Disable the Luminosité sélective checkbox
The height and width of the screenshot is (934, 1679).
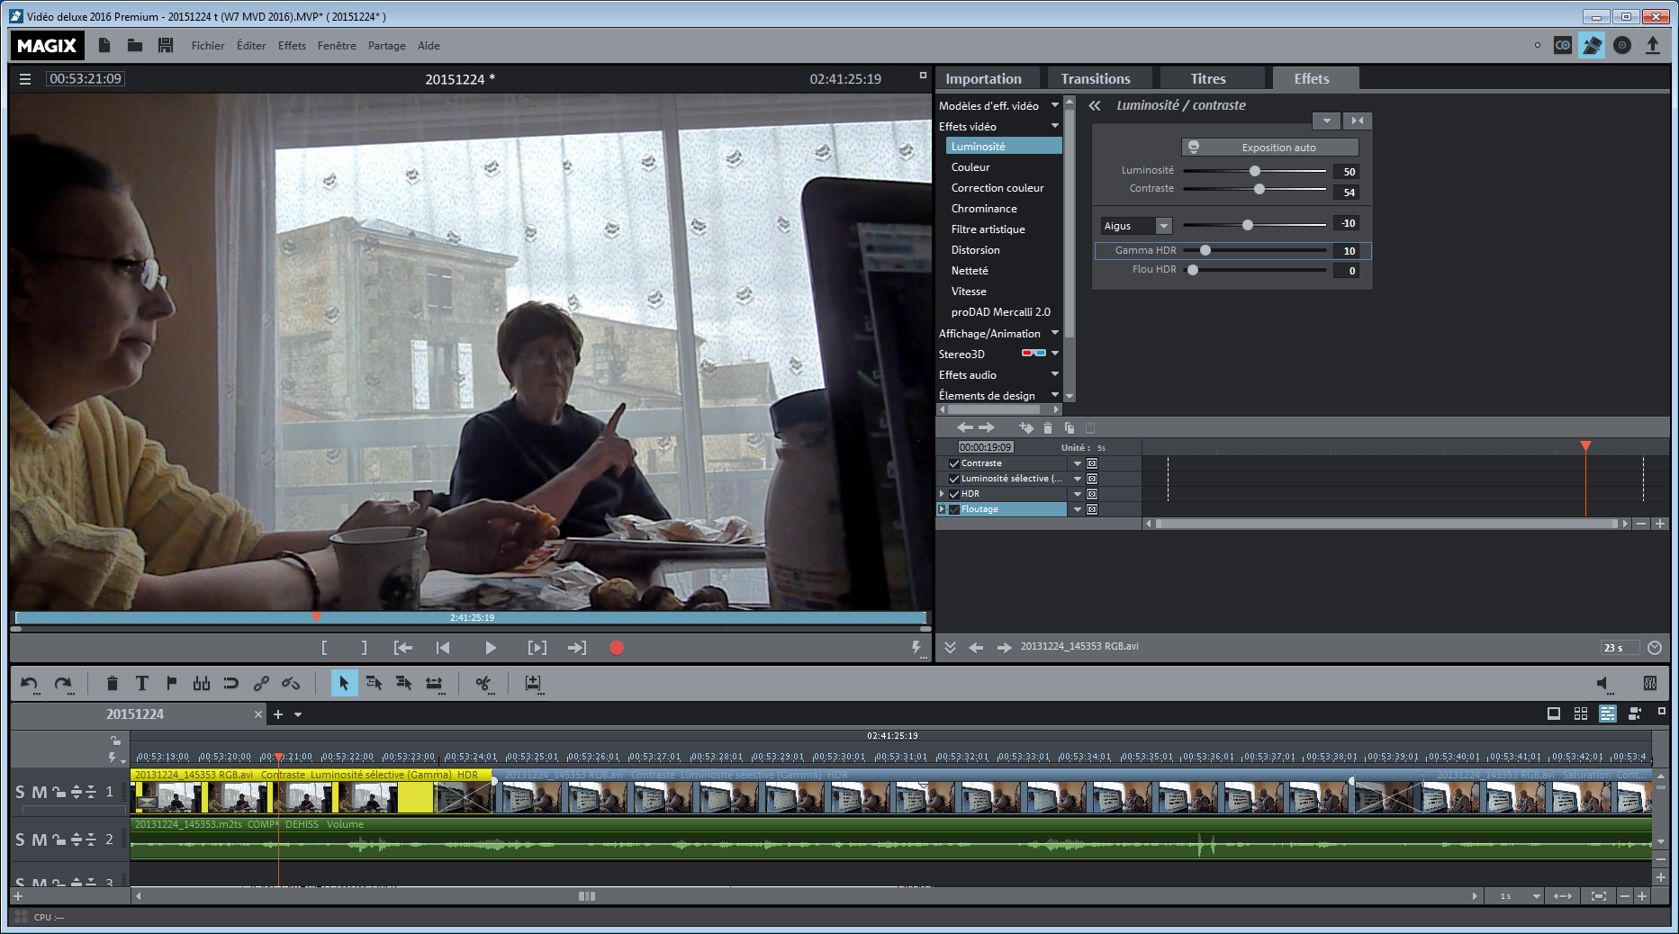coord(954,479)
